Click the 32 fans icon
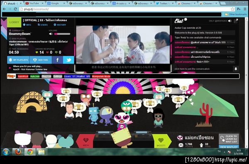Screen dimensions: 249x164 point(201,145)
